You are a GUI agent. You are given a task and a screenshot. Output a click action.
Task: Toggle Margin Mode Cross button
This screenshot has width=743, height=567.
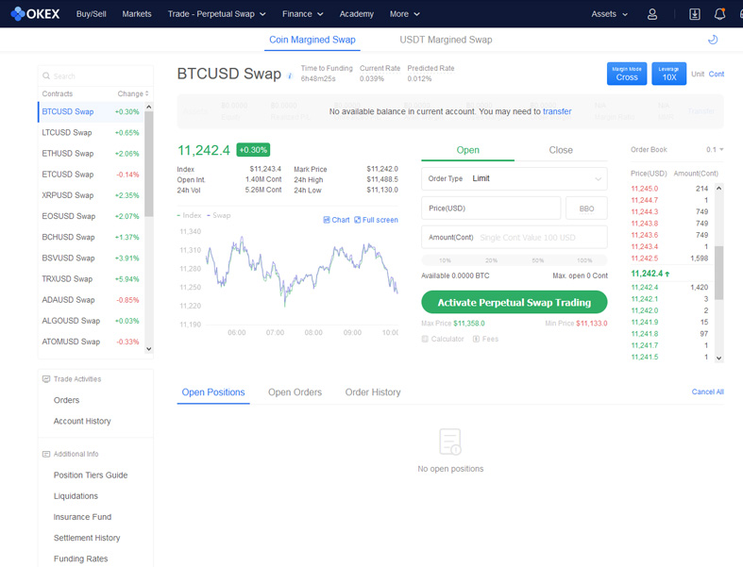(627, 74)
